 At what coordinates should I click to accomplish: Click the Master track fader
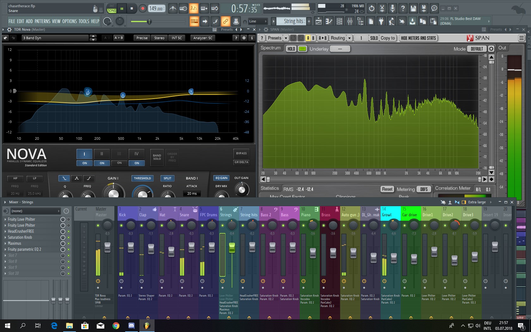pyautogui.click(x=107, y=247)
